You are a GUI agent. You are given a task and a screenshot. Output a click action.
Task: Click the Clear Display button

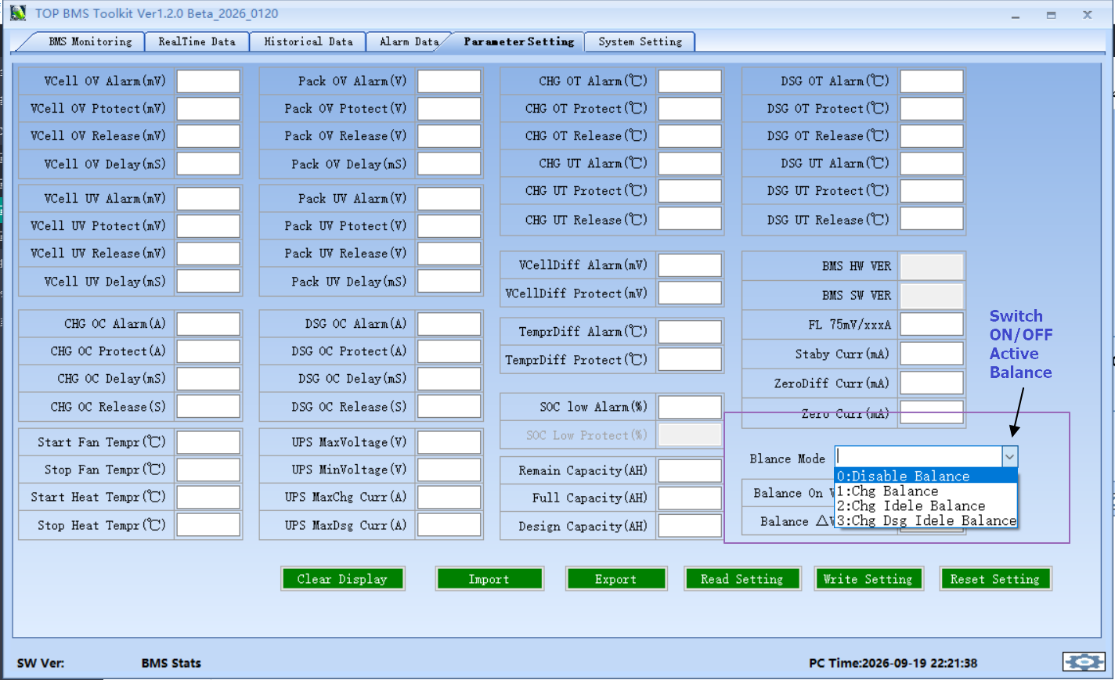point(342,579)
